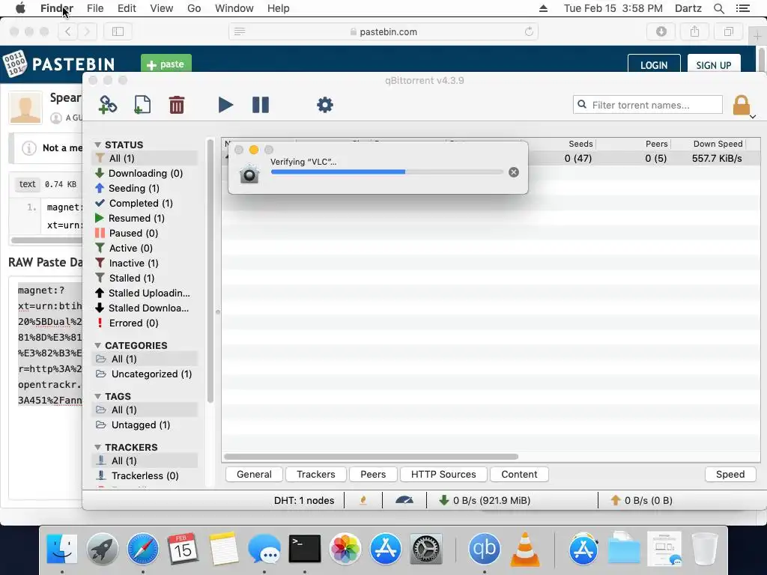Open Photos app from the Dock
The height and width of the screenshot is (575, 767).
pos(345,549)
